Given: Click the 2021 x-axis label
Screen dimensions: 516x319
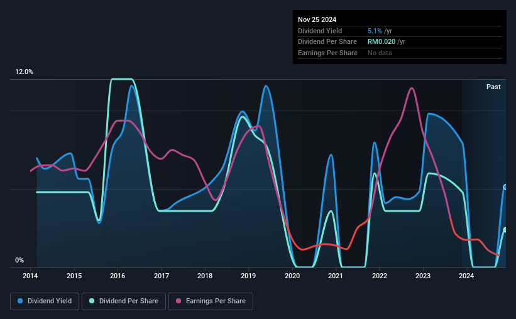Looking at the screenshot, I should [x=336, y=276].
